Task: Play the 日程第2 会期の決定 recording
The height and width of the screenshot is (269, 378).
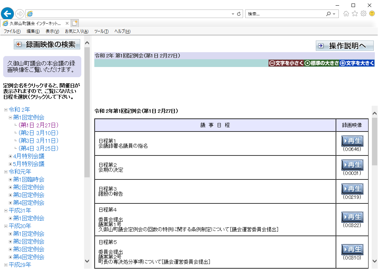Action: (352, 165)
